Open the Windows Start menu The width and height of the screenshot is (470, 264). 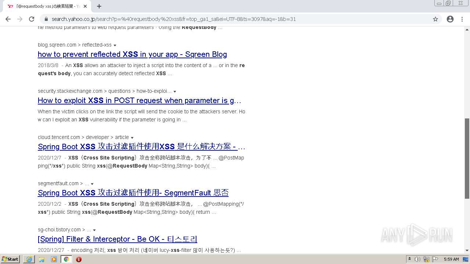point(10,259)
